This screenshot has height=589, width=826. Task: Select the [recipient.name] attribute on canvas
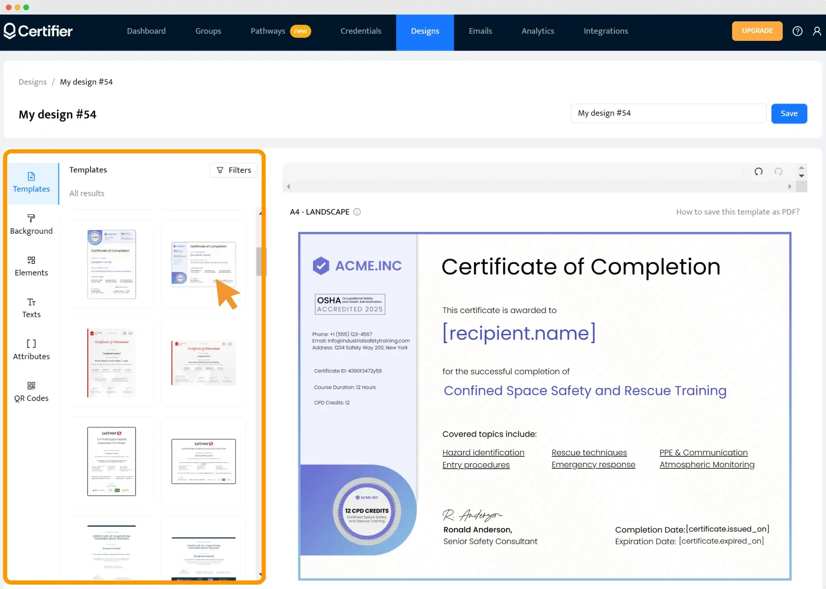point(519,333)
